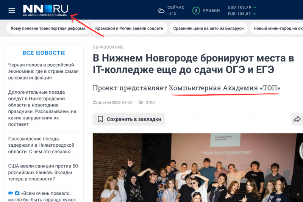Click the current temperature -4°C
303x202 pixels.
tap(172, 14)
